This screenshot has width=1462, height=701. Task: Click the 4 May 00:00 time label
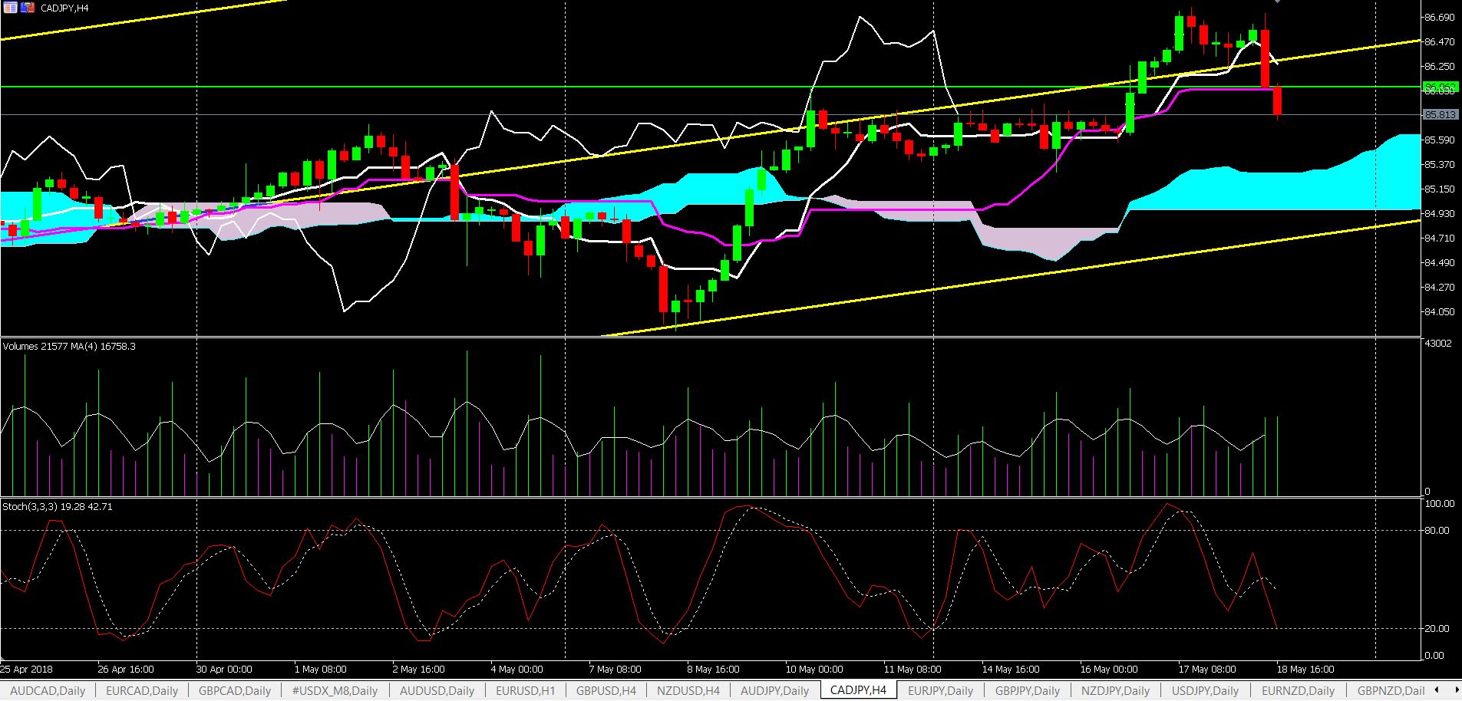tap(517, 669)
